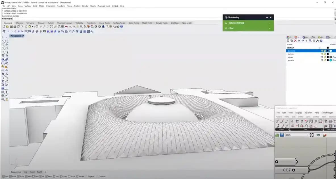Toggle the Point osnap checkbox
The height and width of the screenshot is (179, 336).
[x=18, y=176]
